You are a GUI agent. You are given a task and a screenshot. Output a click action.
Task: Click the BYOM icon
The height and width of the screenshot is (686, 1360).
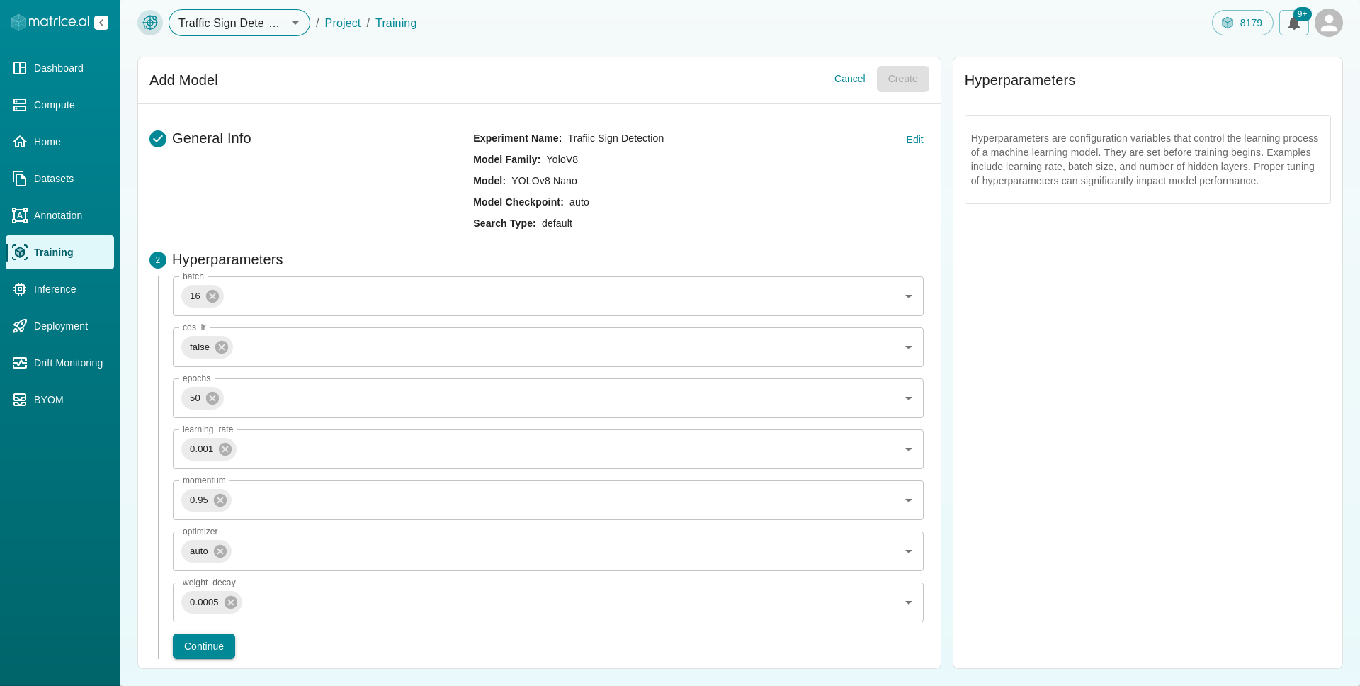[20, 400]
